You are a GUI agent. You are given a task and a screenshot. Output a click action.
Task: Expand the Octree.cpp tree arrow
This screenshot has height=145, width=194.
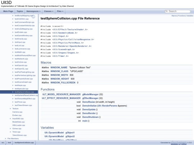pos(10,129)
